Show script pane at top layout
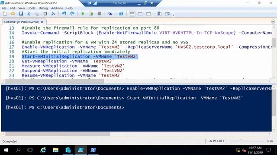This screenshot has height=155, width=277. coord(132,13)
